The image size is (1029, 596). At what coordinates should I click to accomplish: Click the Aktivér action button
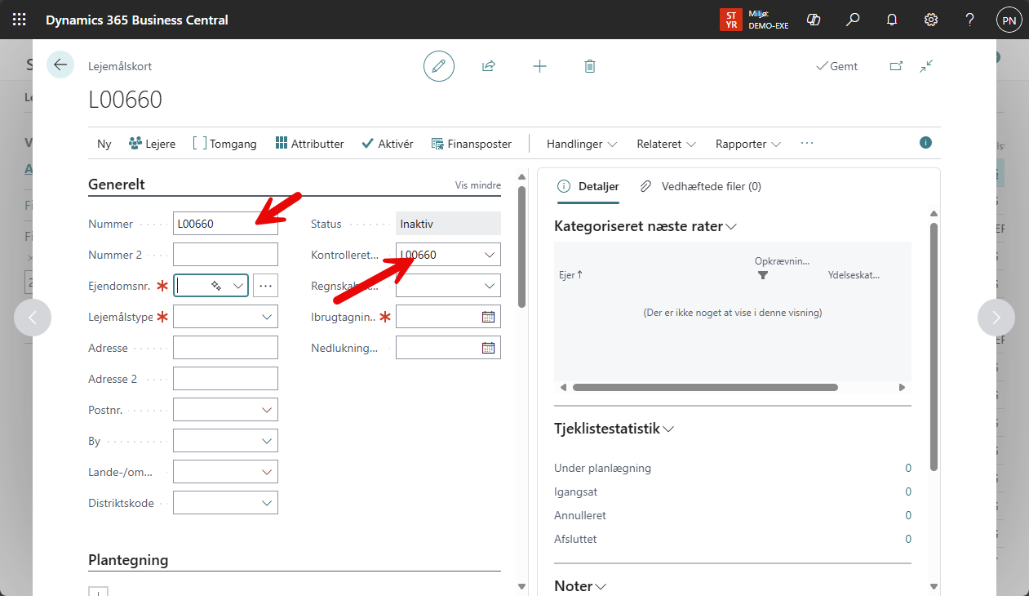coord(388,144)
